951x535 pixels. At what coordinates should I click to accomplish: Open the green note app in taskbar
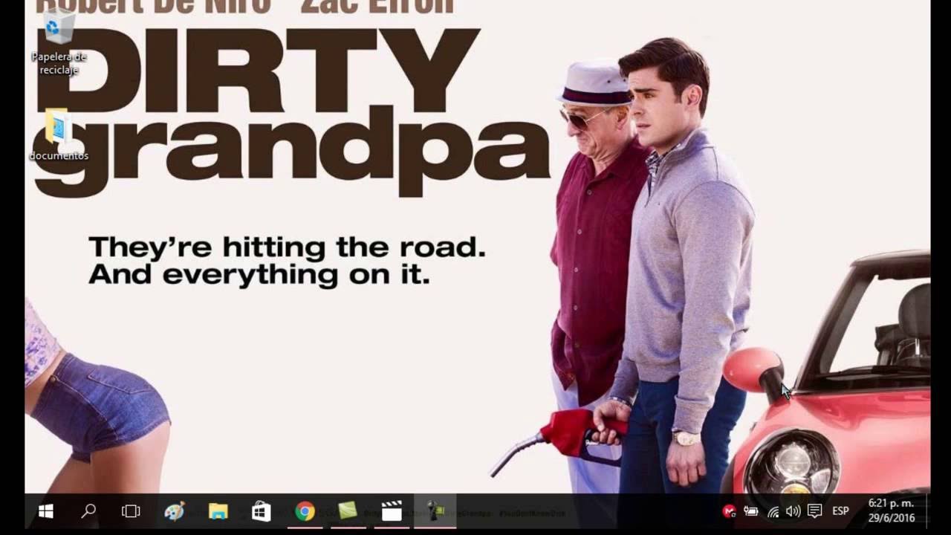pos(348,511)
